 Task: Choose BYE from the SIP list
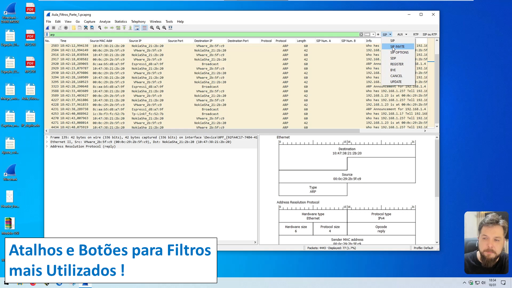(x=398, y=70)
